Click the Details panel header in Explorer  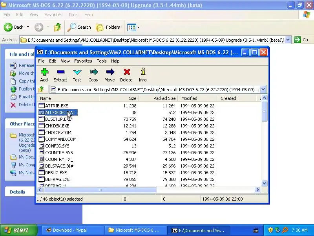20,192
